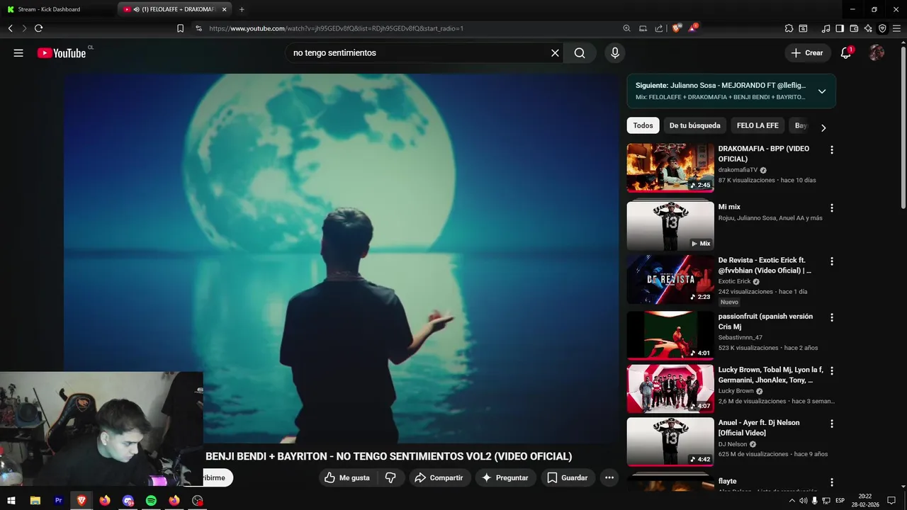The image size is (907, 510).
Task: Open options for Lucky Brown video
Action: pos(832,370)
